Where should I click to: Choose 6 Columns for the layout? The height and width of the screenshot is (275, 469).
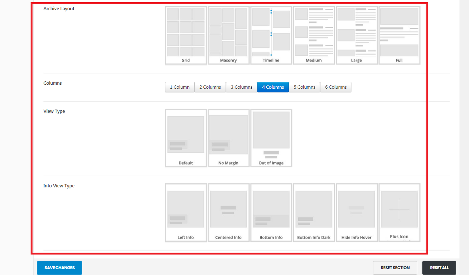click(336, 87)
